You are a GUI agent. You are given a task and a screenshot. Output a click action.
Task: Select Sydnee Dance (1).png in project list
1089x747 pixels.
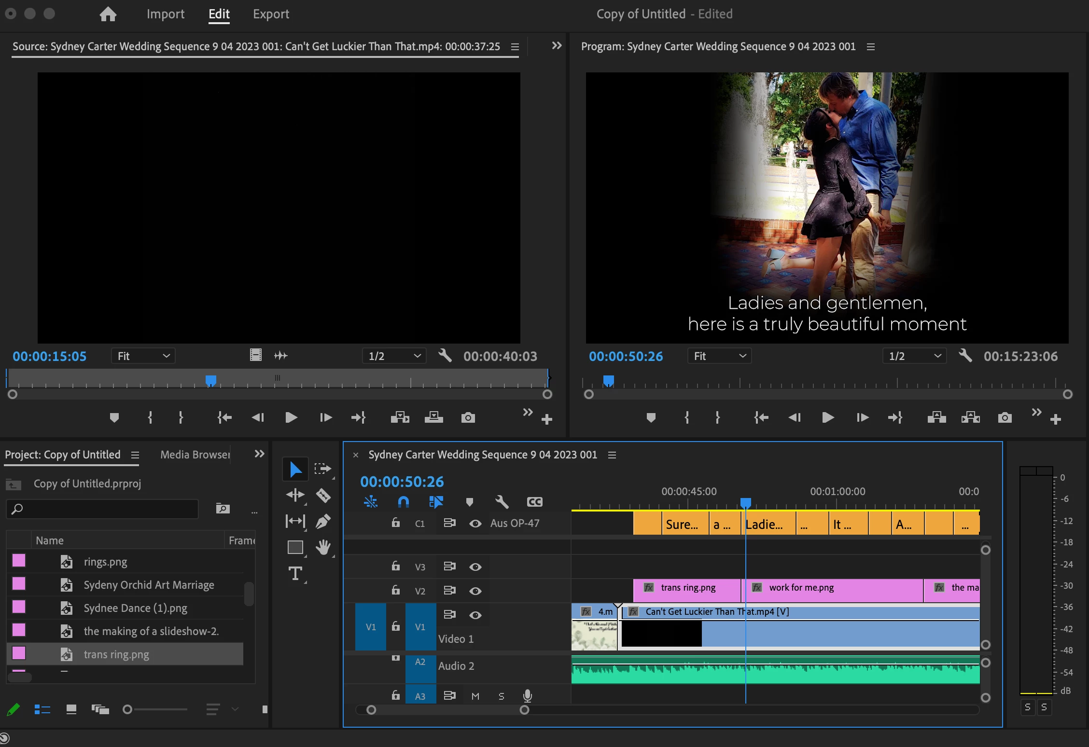tap(135, 608)
